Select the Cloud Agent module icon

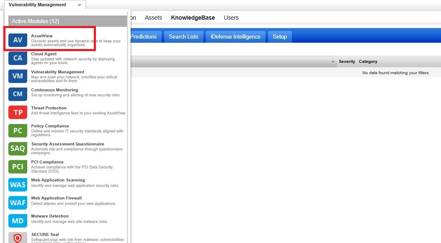pyautogui.click(x=17, y=58)
